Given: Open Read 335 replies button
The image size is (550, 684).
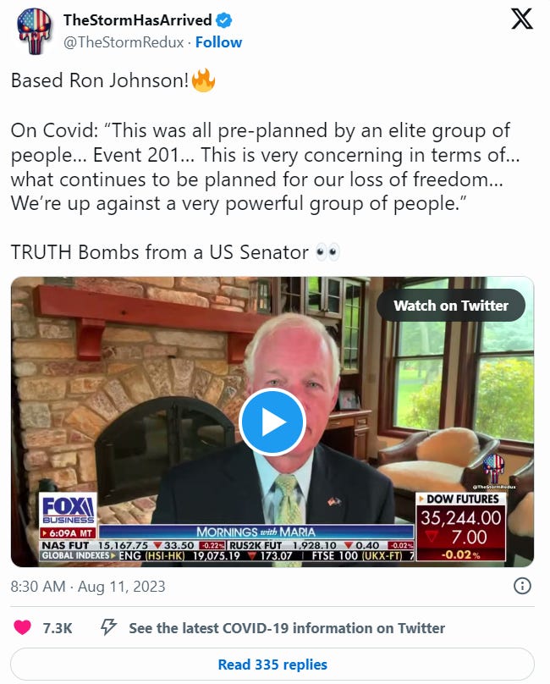Looking at the screenshot, I should click(x=272, y=664).
